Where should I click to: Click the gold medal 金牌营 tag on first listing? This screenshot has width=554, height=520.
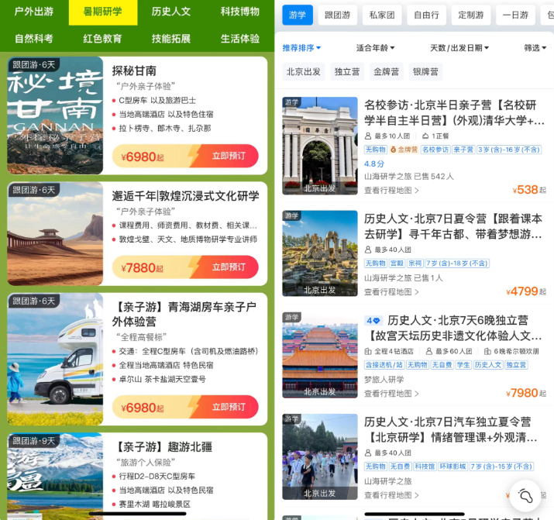(404, 150)
